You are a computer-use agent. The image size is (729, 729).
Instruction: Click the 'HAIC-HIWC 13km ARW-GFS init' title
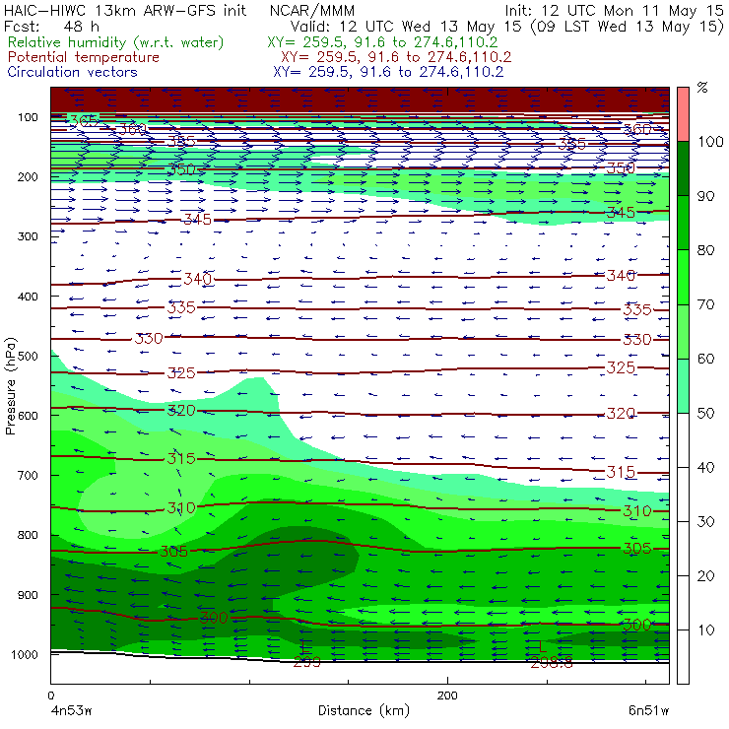[125, 11]
